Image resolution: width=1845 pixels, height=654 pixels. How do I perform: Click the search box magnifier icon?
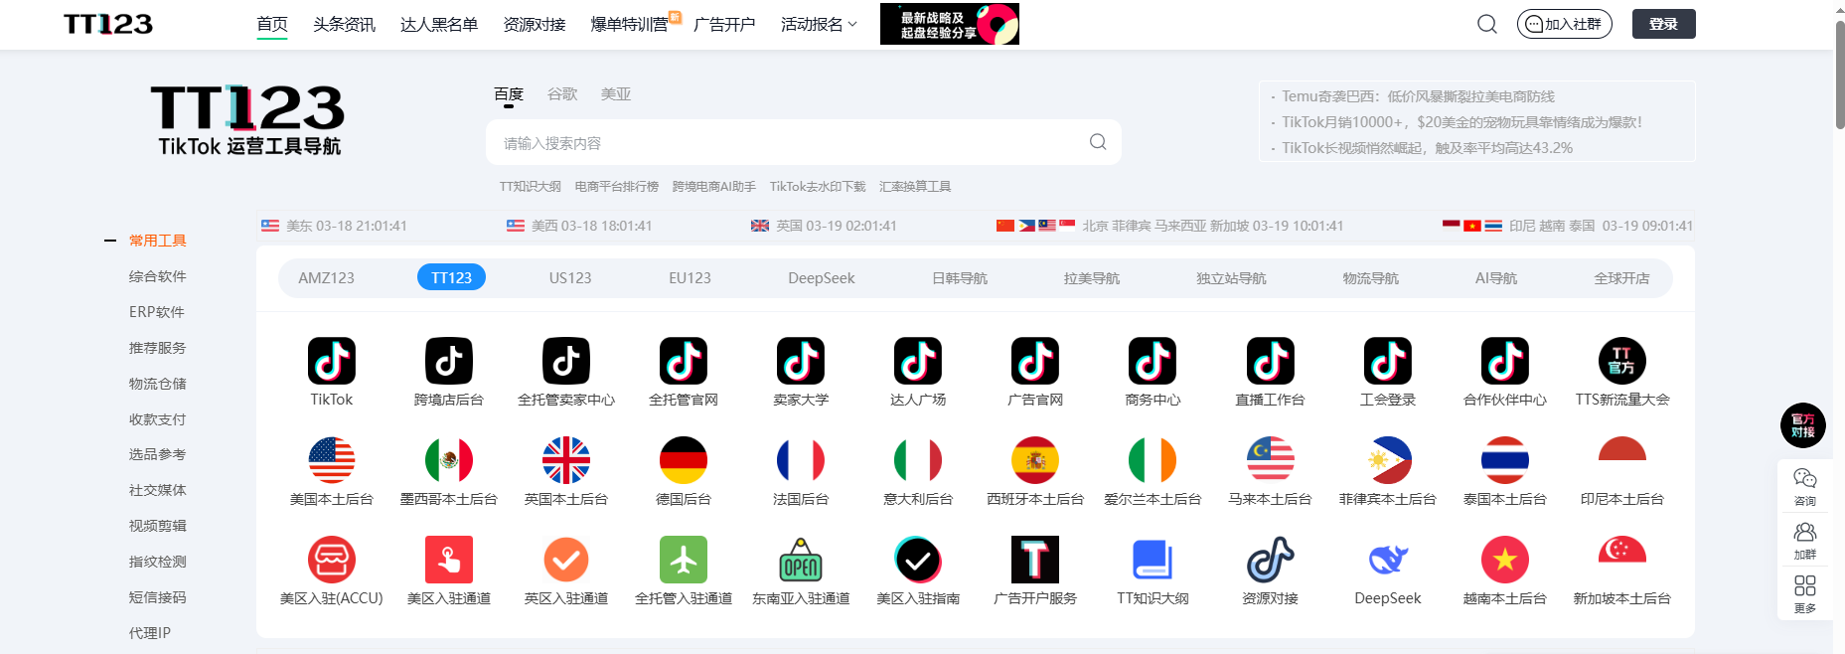(x=1098, y=142)
